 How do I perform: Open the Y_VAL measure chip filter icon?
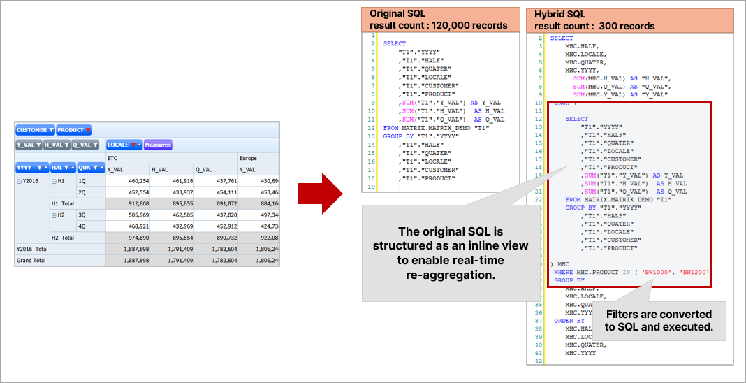point(38,145)
